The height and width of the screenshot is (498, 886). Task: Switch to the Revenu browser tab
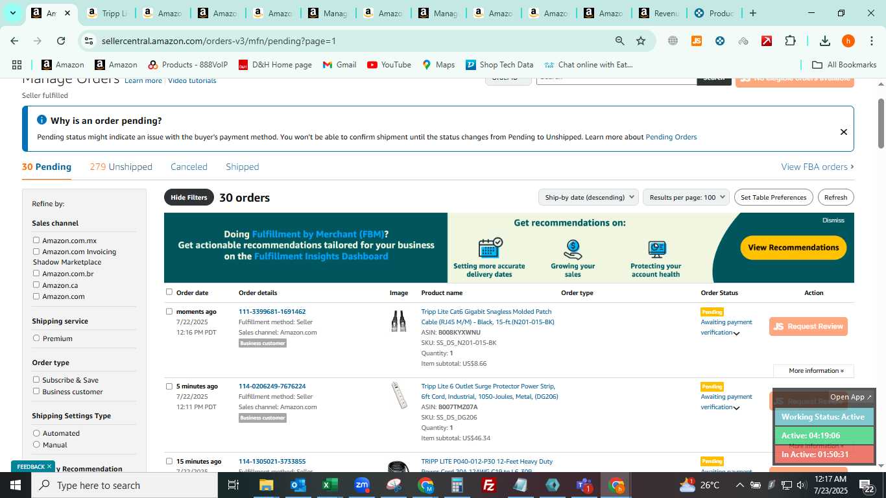660,13
